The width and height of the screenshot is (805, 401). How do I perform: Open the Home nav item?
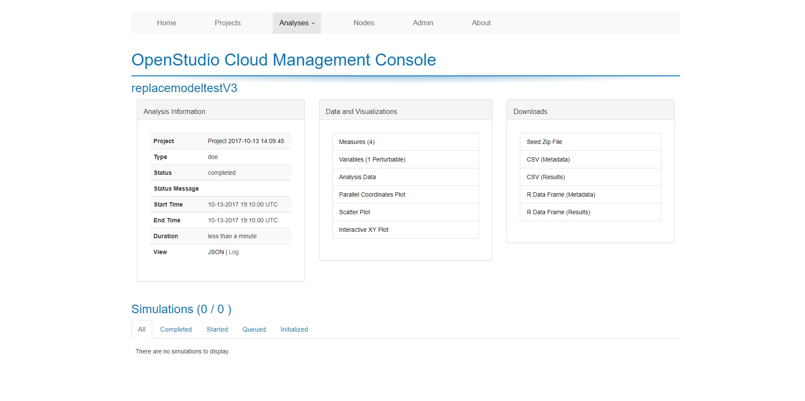pos(166,23)
